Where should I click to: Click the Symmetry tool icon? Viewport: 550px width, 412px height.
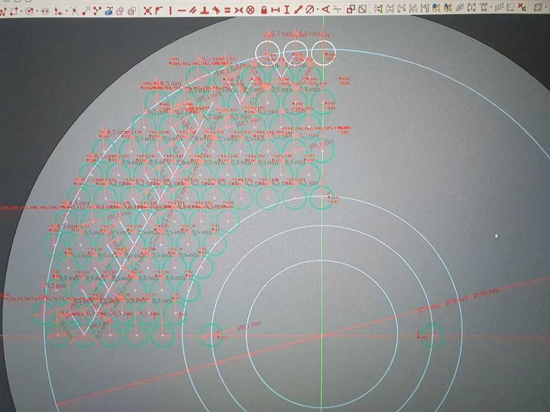tap(472, 8)
